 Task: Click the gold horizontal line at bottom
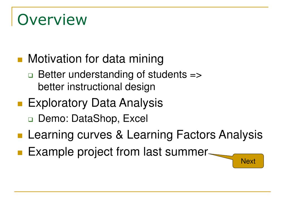click(x=142, y=191)
